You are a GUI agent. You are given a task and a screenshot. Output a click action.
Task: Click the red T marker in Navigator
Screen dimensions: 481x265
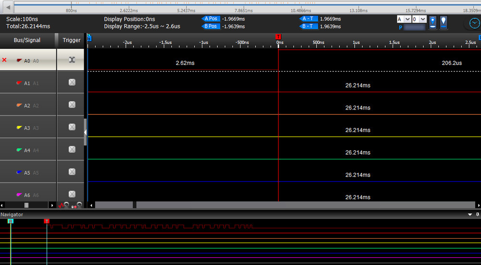coord(47,221)
